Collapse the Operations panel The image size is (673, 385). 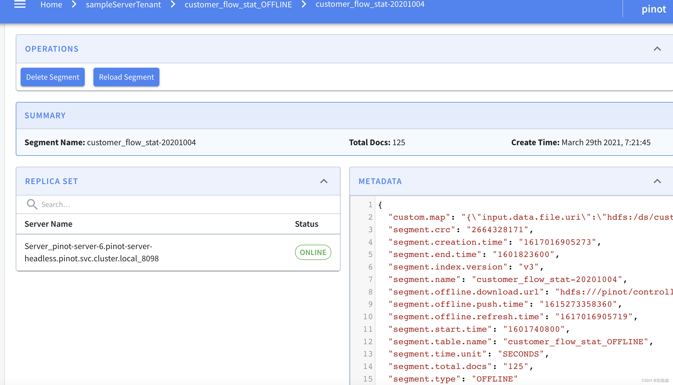pyautogui.click(x=657, y=49)
